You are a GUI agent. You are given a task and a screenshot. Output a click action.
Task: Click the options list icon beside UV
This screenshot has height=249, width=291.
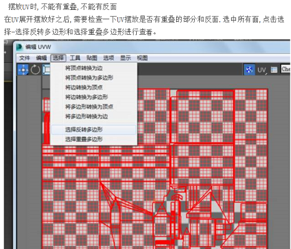[274, 70]
